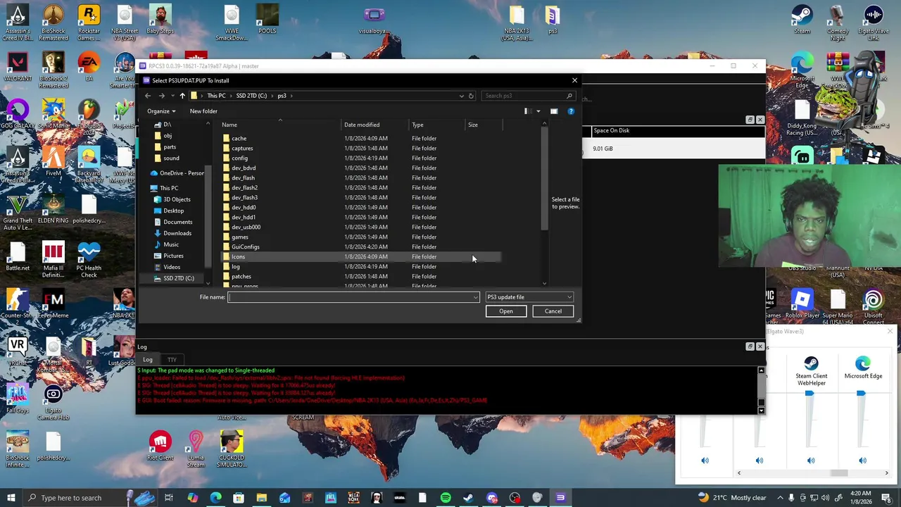901x507 pixels.
Task: Open Microsoft Store in taskbar
Action: coord(239,498)
